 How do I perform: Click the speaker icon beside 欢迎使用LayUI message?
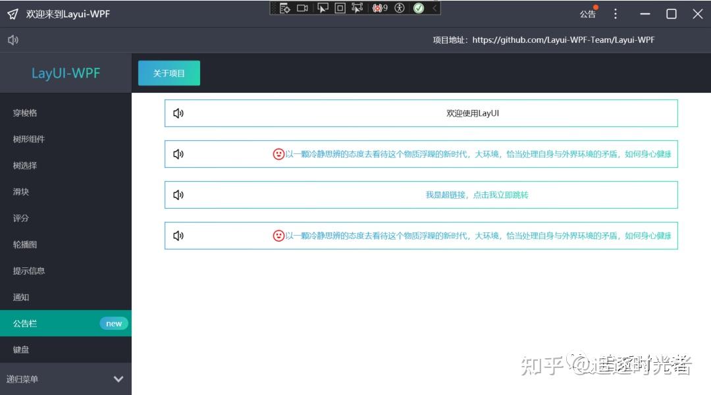(x=178, y=113)
